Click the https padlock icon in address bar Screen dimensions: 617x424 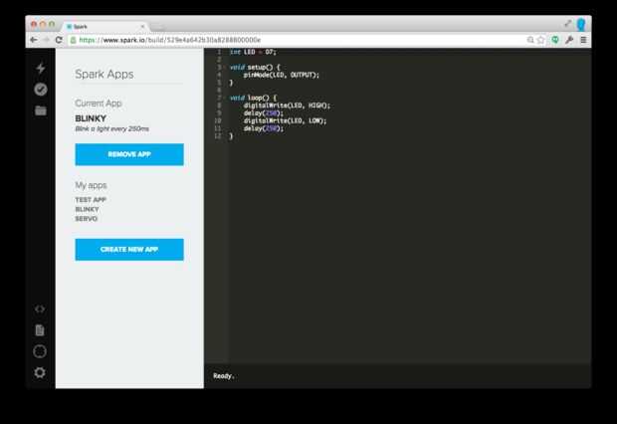[73, 40]
